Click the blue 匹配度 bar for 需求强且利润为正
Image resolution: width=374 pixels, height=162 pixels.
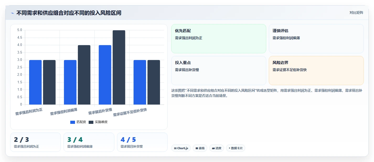(35, 82)
